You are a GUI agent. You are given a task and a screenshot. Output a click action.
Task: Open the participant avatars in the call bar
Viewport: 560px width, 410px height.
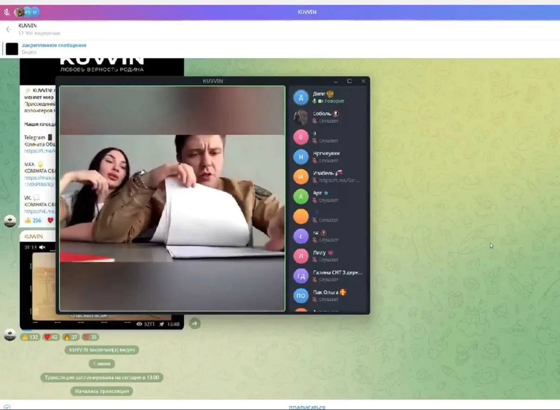27,12
